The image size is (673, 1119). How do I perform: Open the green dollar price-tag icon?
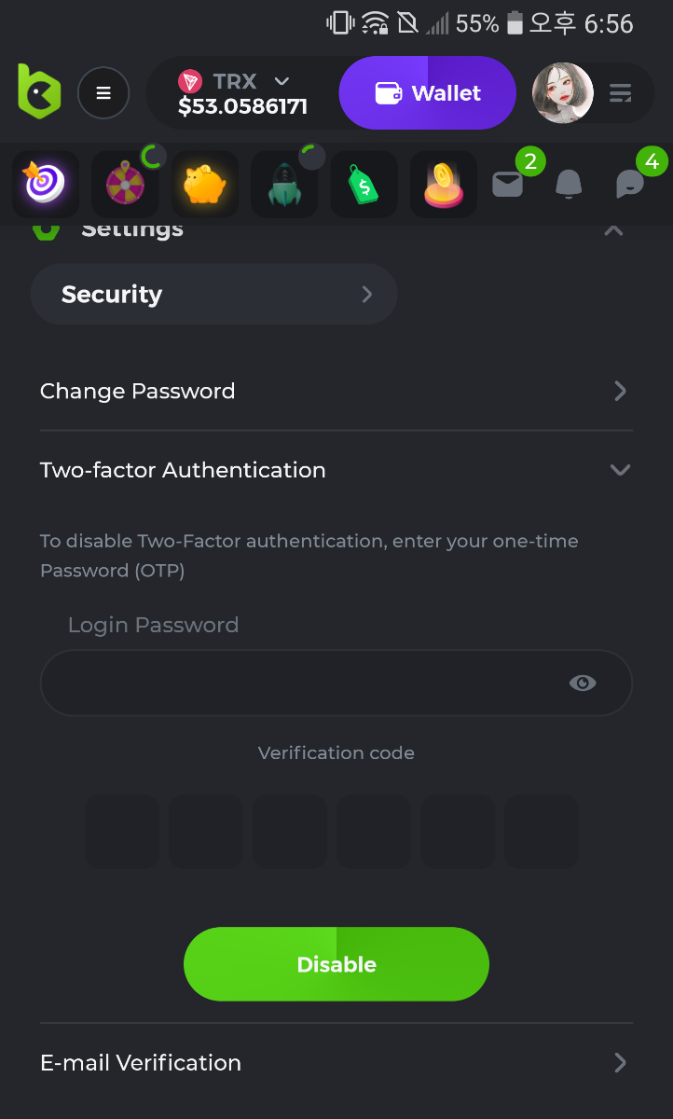(x=364, y=184)
